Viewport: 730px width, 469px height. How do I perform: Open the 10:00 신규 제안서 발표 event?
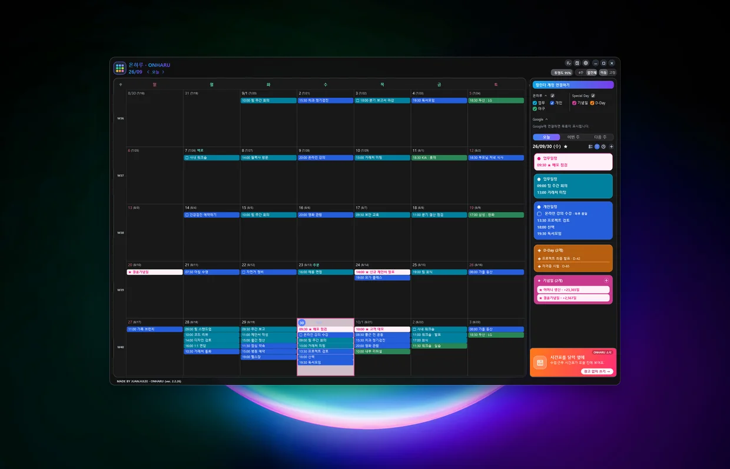[x=382, y=272]
